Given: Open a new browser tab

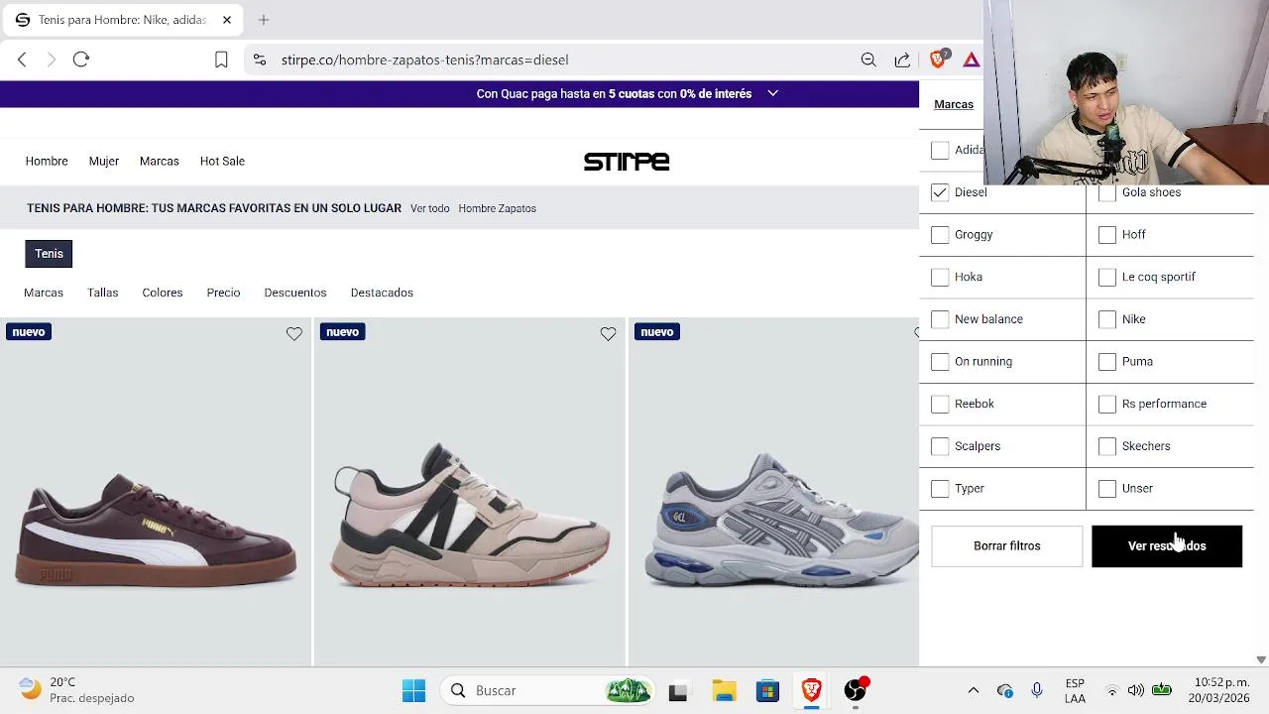Looking at the screenshot, I should [264, 20].
